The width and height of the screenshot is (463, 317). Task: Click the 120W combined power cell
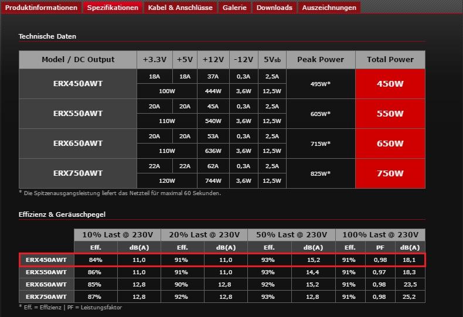click(167, 180)
